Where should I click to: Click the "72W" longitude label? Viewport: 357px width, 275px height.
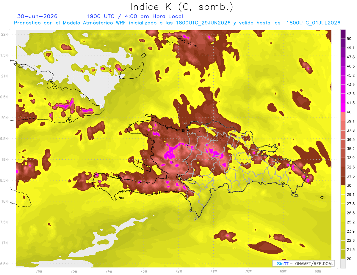coord(178,271)
